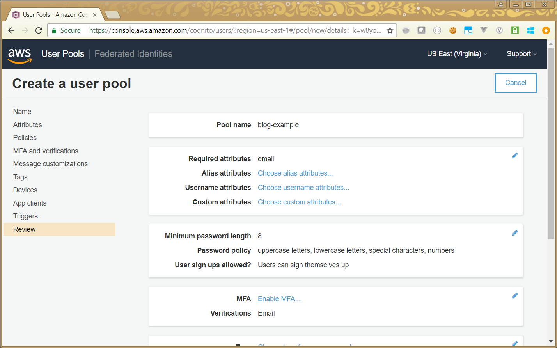Screen dimensions: 557x348
Task: Select App clients in the sidebar
Action: (30, 203)
